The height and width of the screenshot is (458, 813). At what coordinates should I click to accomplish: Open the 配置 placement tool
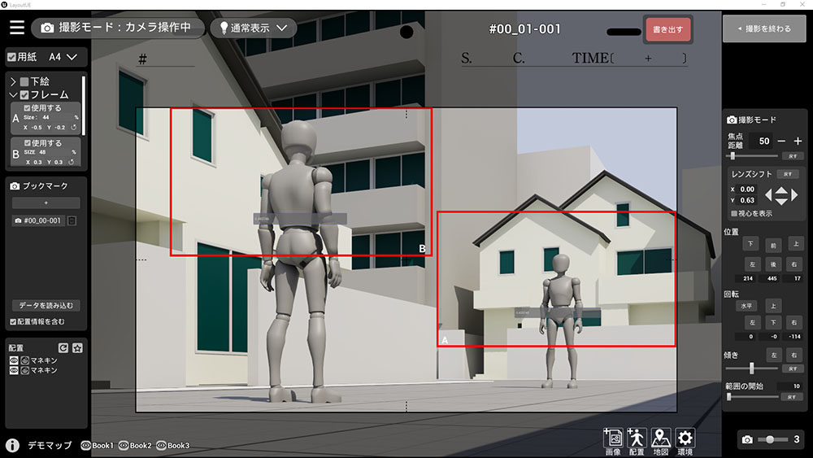pos(637,440)
